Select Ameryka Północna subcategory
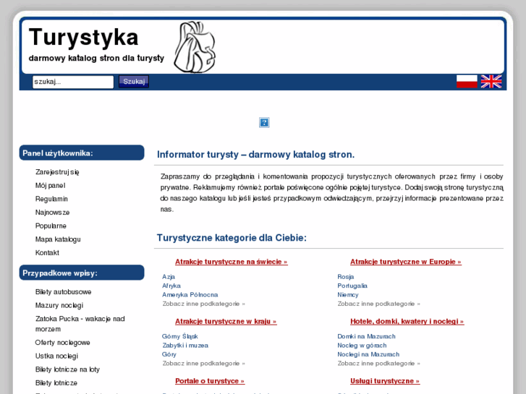 190,295
